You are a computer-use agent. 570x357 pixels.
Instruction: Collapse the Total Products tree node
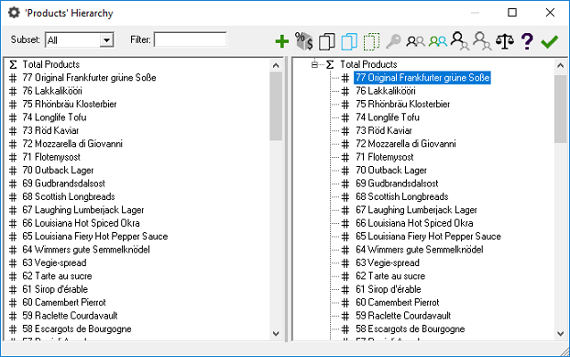tap(314, 65)
